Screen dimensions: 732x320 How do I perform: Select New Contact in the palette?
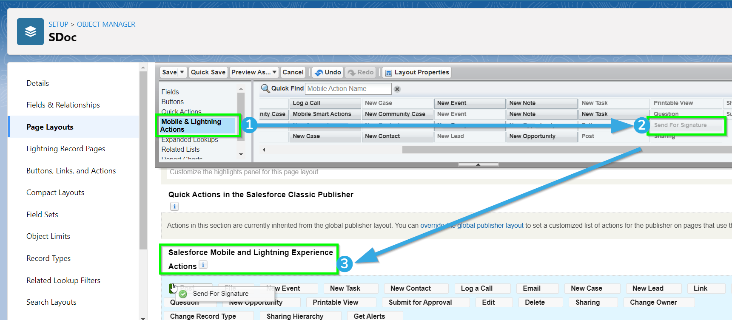pyautogui.click(x=397, y=136)
